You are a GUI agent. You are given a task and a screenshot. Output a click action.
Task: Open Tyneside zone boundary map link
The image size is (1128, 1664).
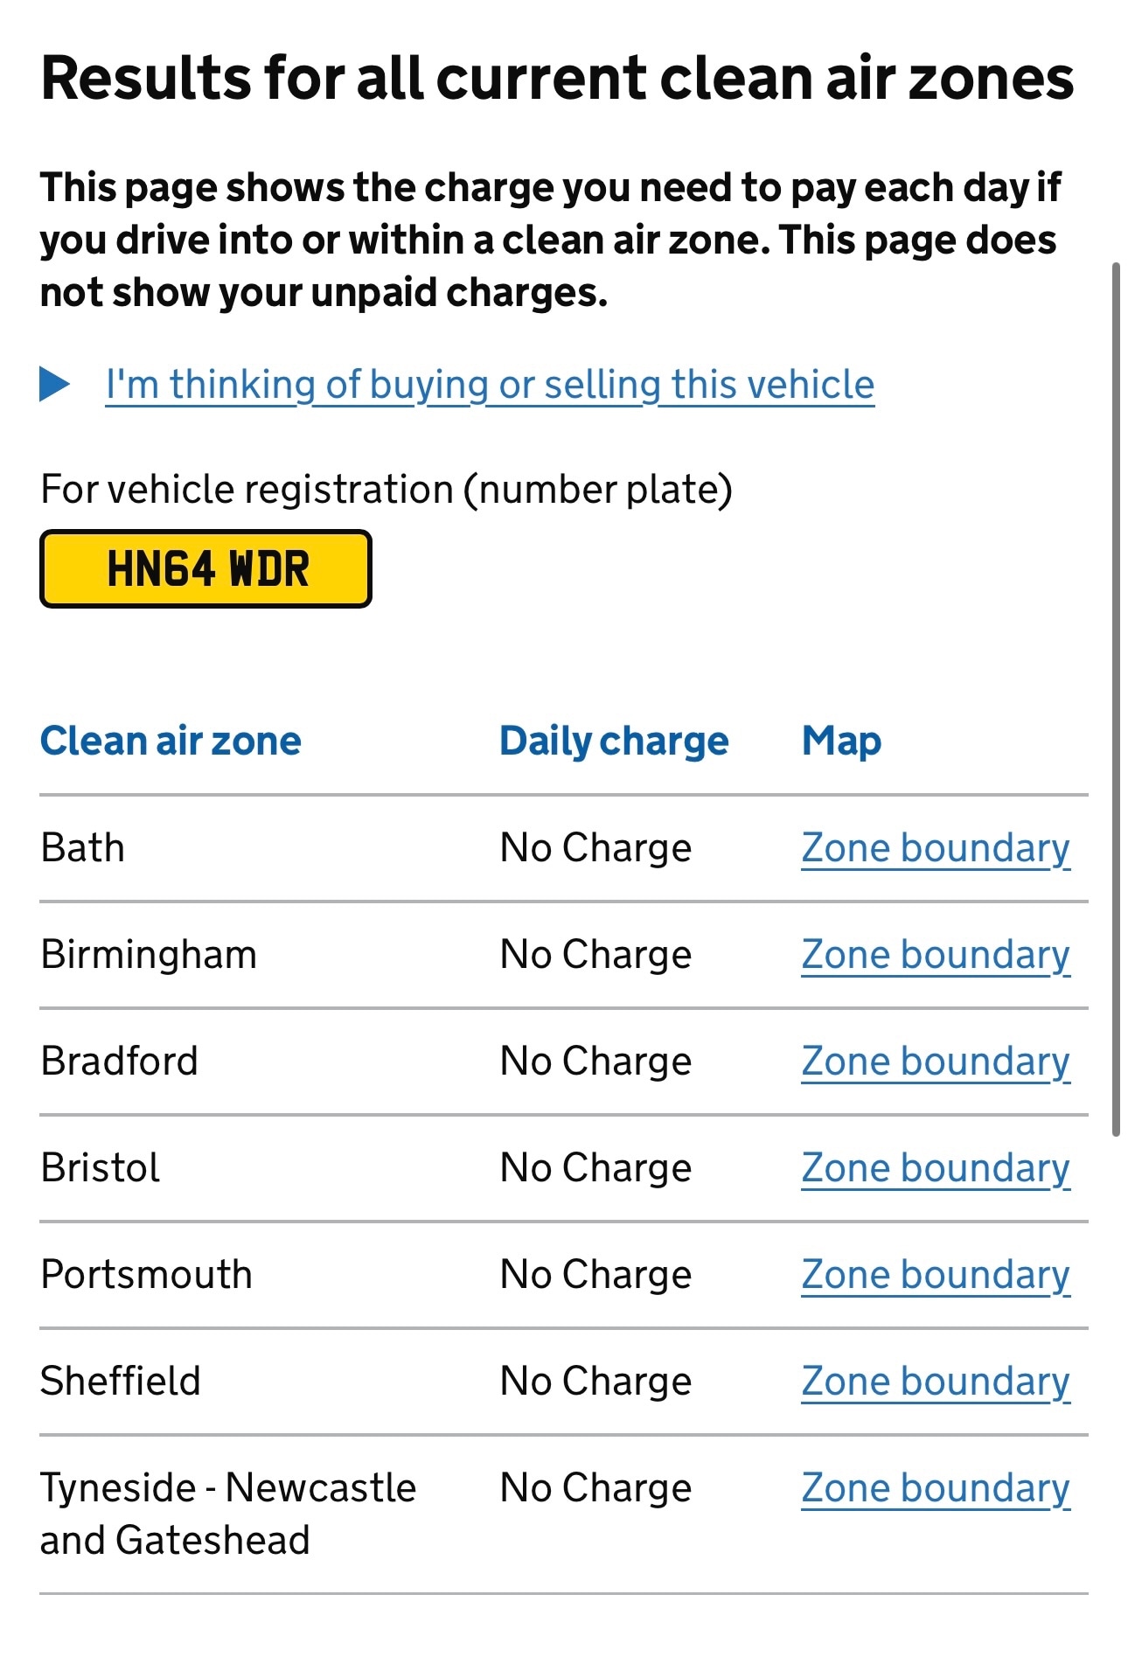click(x=935, y=1488)
